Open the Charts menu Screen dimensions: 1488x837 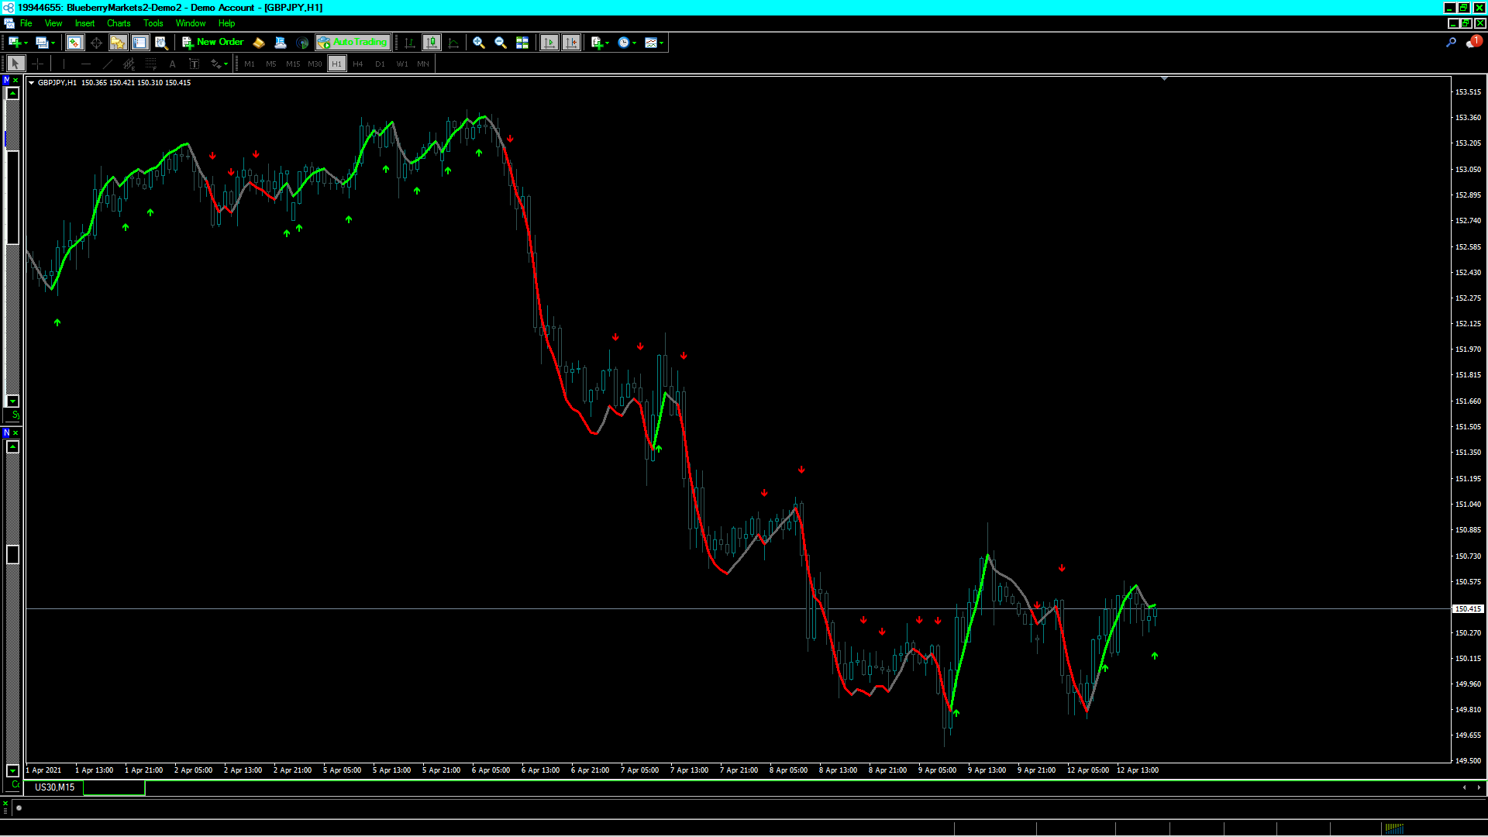pos(119,23)
